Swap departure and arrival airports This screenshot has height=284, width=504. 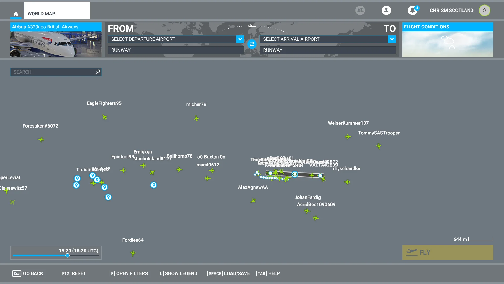[252, 44]
